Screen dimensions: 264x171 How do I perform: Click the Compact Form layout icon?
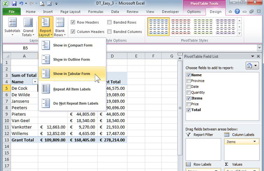click(x=46, y=45)
